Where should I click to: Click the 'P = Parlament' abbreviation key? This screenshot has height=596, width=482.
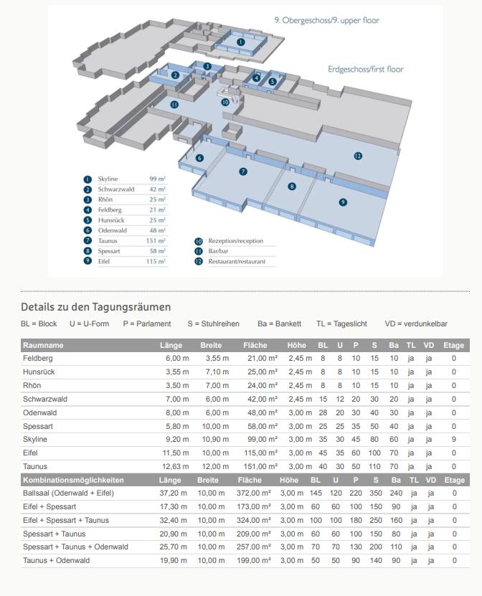click(147, 324)
